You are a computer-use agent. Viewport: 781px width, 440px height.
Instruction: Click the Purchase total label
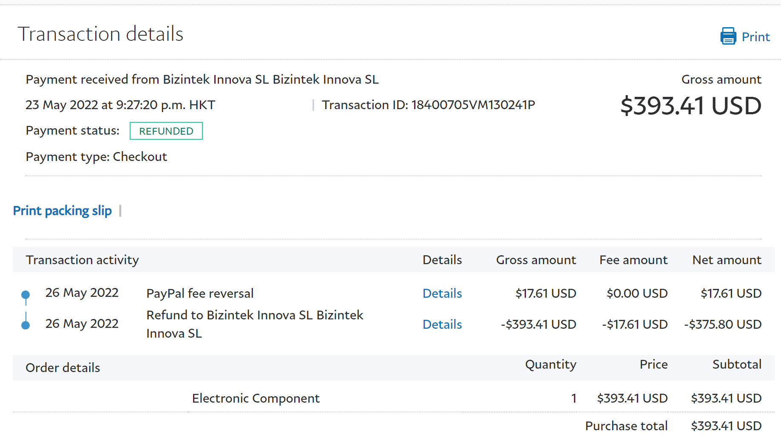coord(626,426)
